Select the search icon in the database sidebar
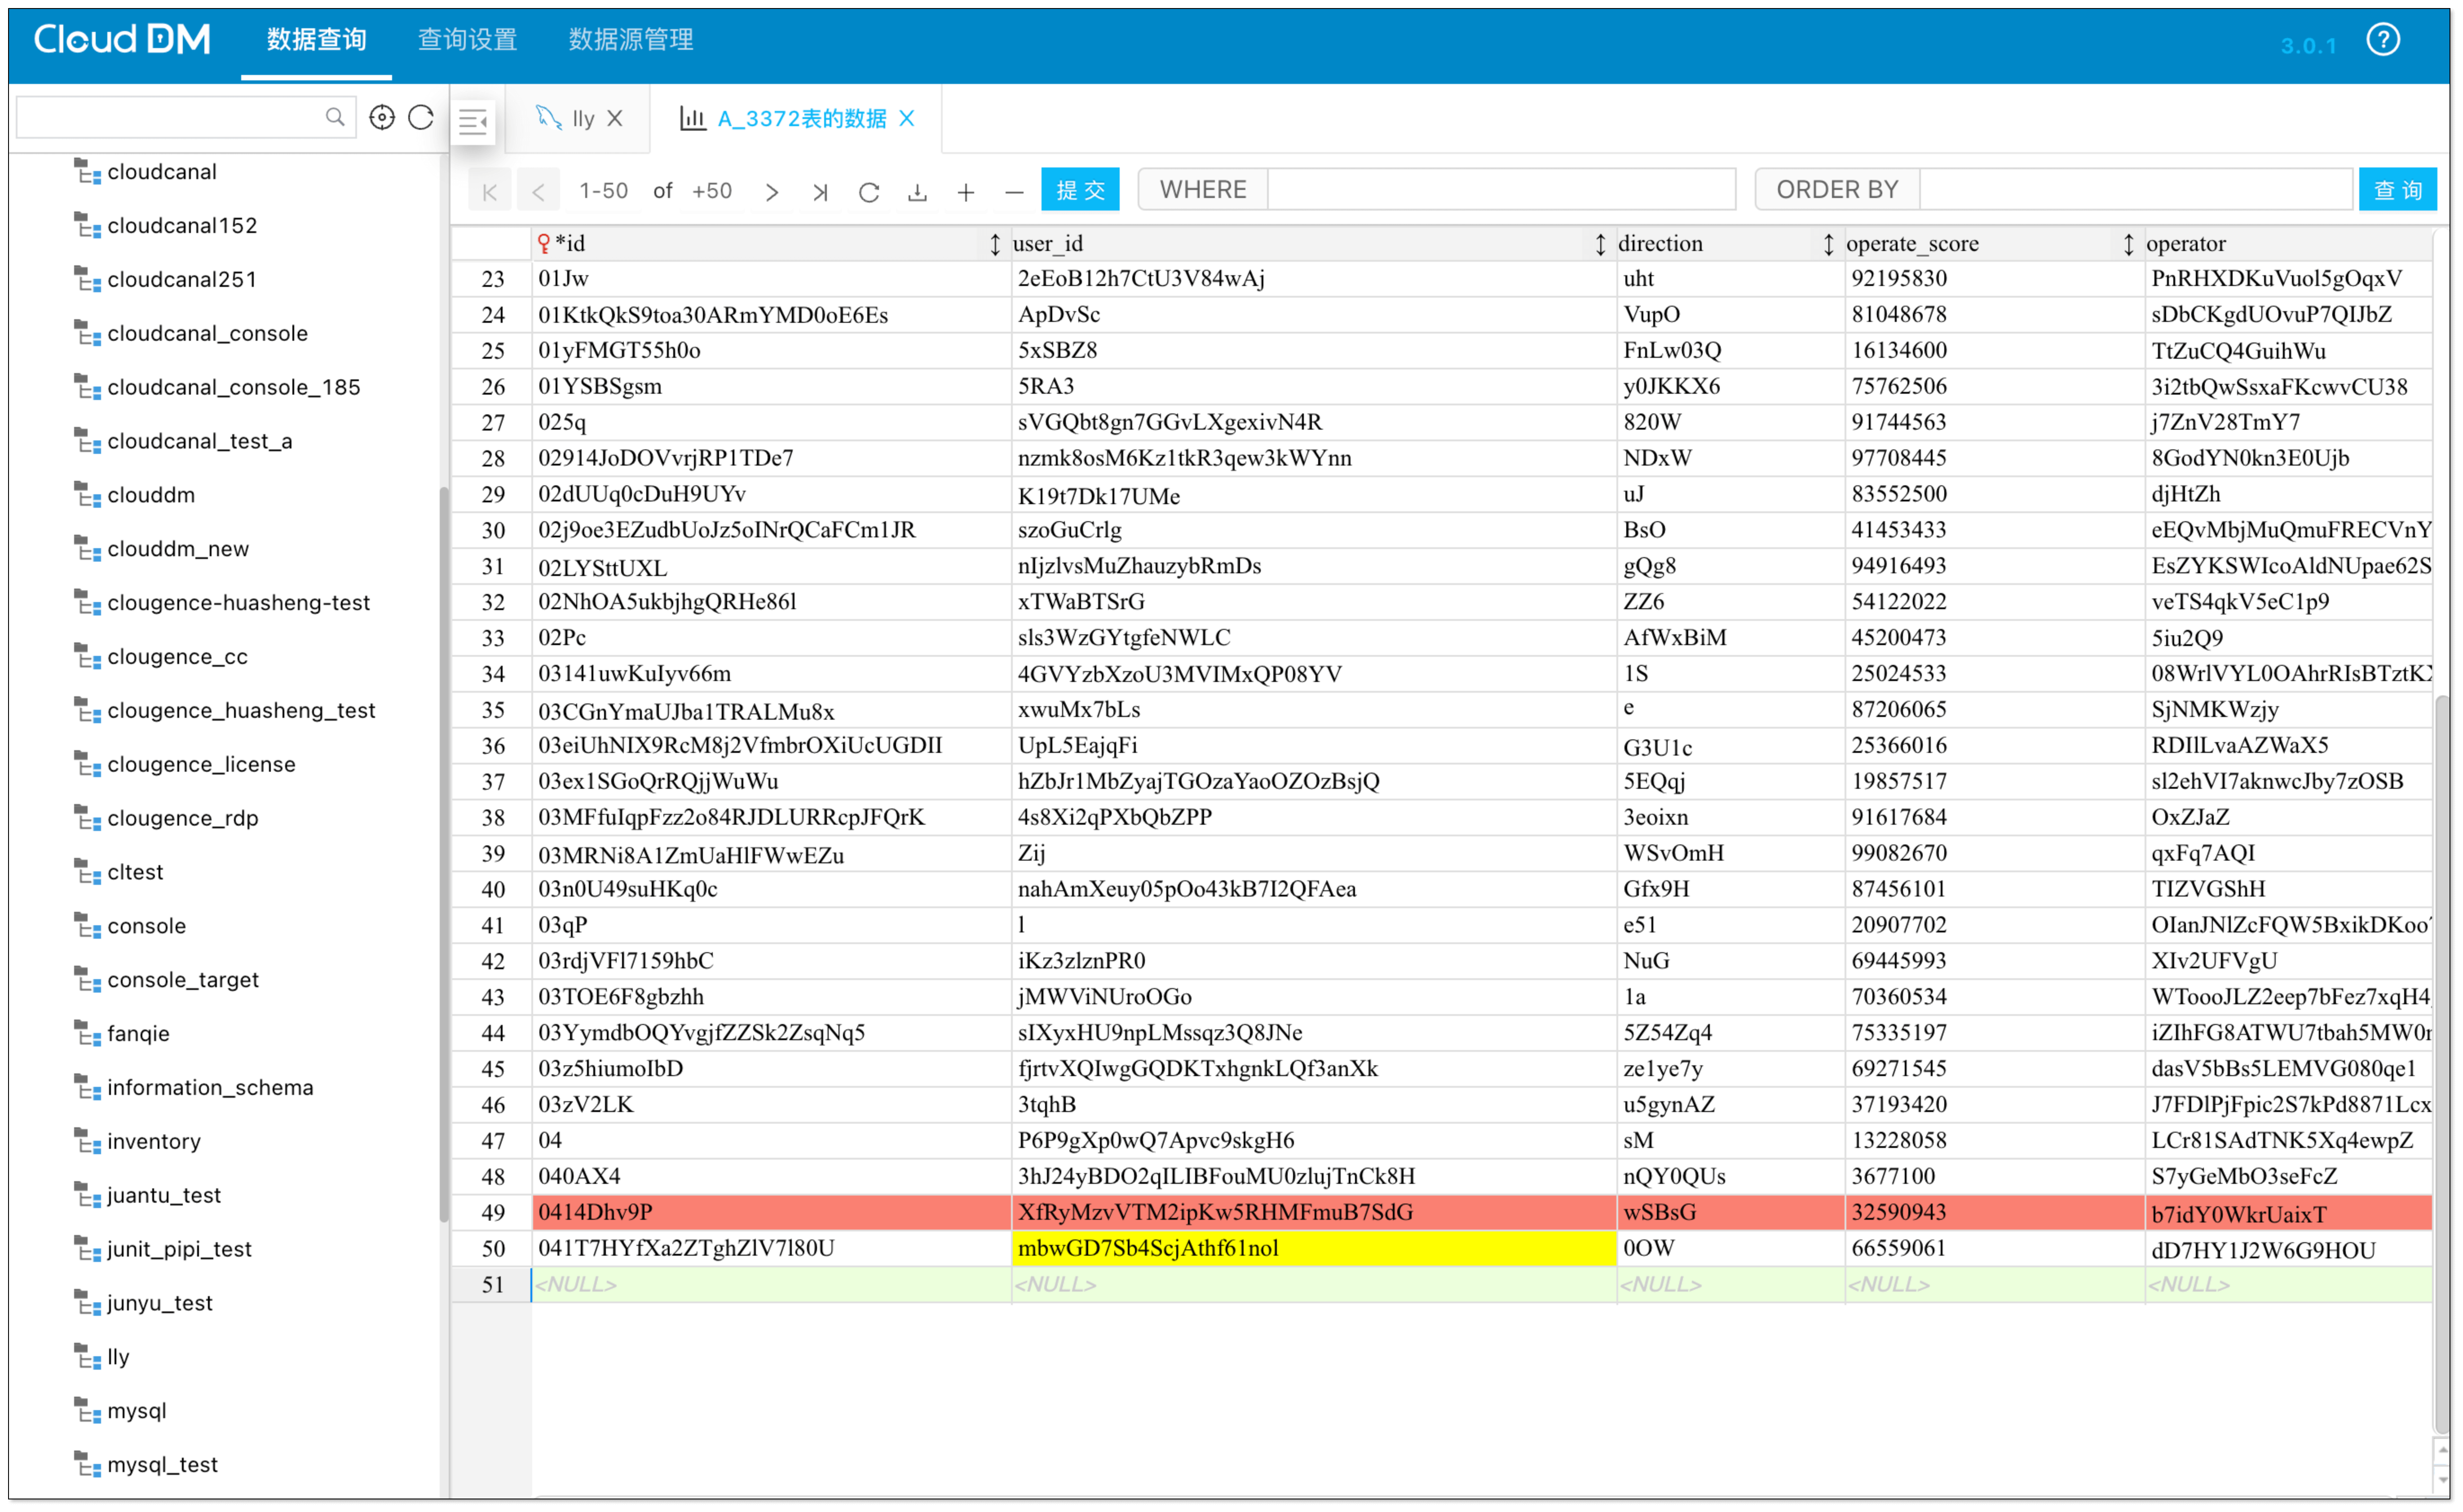 [x=335, y=117]
